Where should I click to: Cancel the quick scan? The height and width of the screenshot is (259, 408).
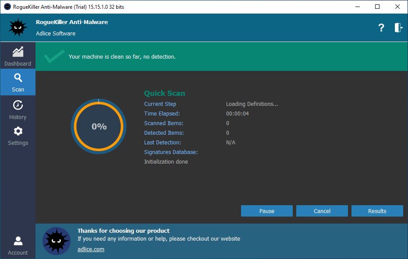coord(322,211)
